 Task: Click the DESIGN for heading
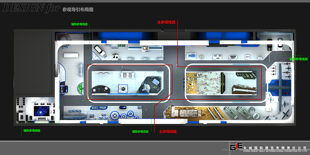[31, 8]
